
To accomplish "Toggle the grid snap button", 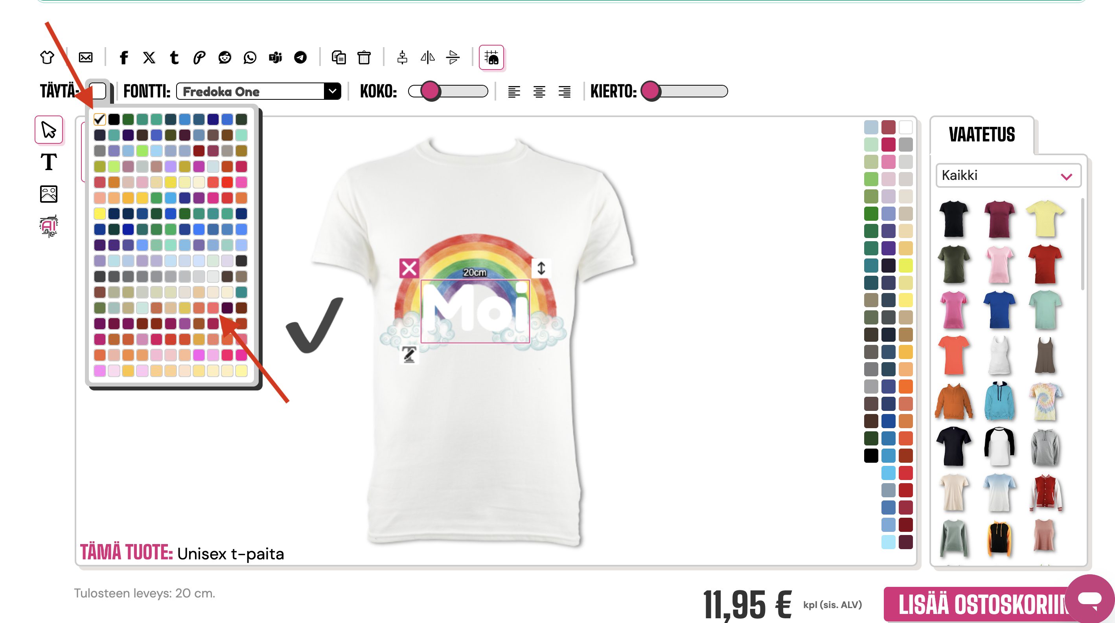I will click(x=491, y=57).
